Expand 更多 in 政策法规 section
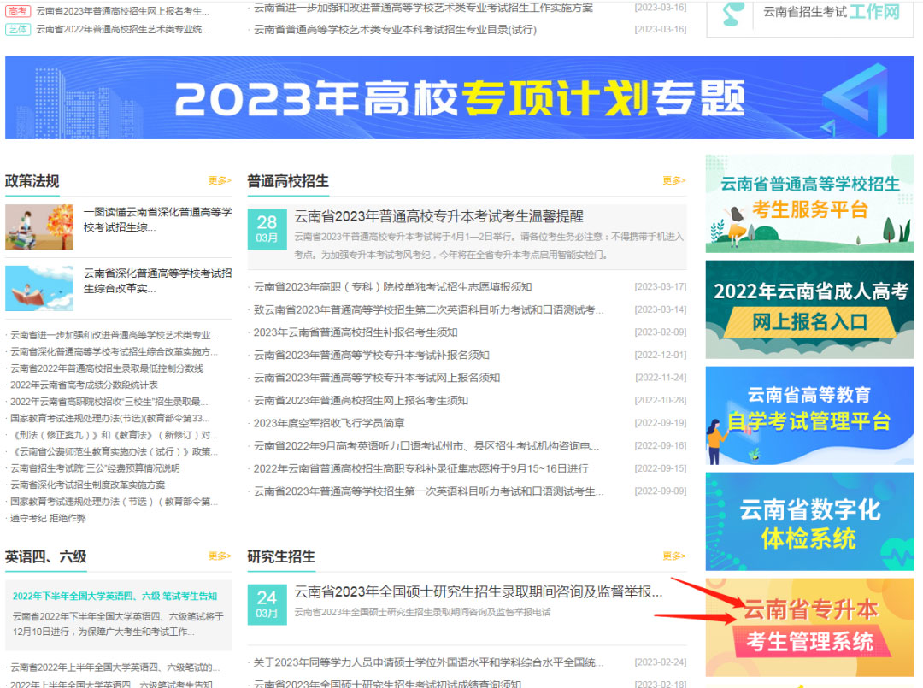Screen dimensions: 923x688 coord(220,180)
